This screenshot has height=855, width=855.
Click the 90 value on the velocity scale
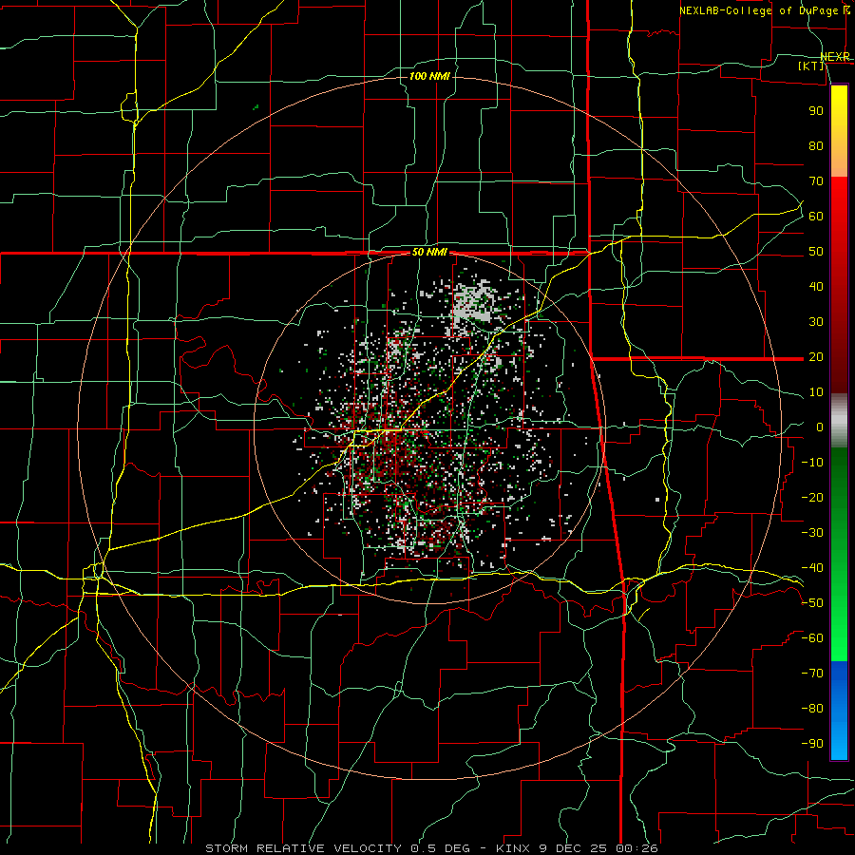pos(816,111)
